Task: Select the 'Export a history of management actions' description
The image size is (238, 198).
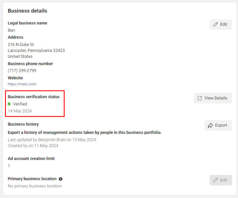Action: click(85, 132)
